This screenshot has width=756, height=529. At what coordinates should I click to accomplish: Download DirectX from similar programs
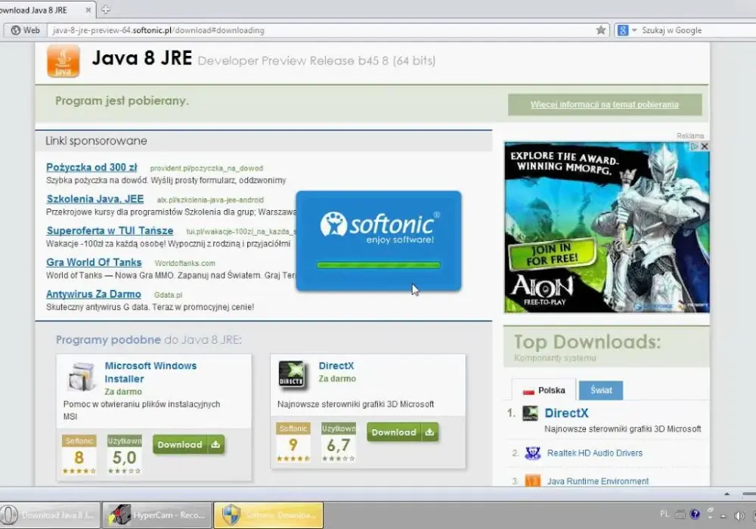click(x=403, y=432)
